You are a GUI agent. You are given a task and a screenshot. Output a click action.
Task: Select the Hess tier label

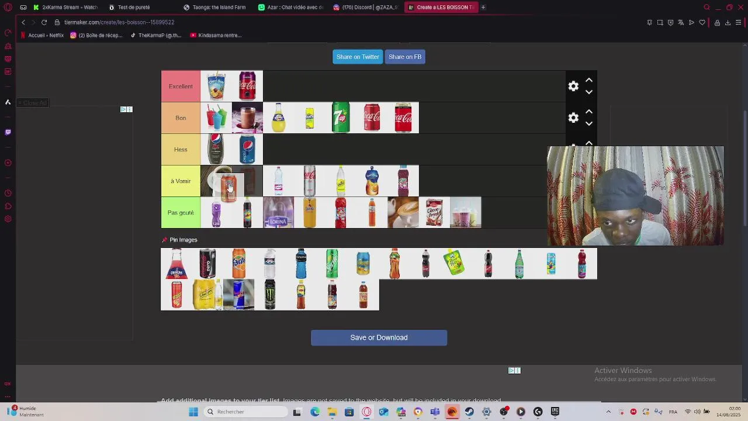click(x=181, y=150)
